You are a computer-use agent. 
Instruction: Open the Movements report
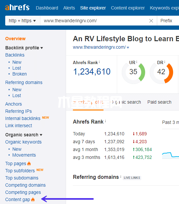click(24, 155)
